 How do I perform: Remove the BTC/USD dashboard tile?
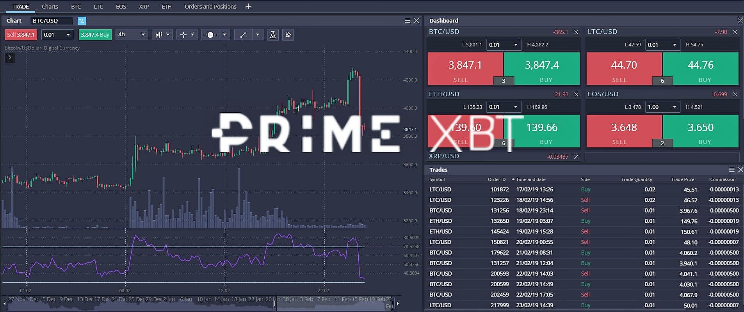pyautogui.click(x=576, y=32)
